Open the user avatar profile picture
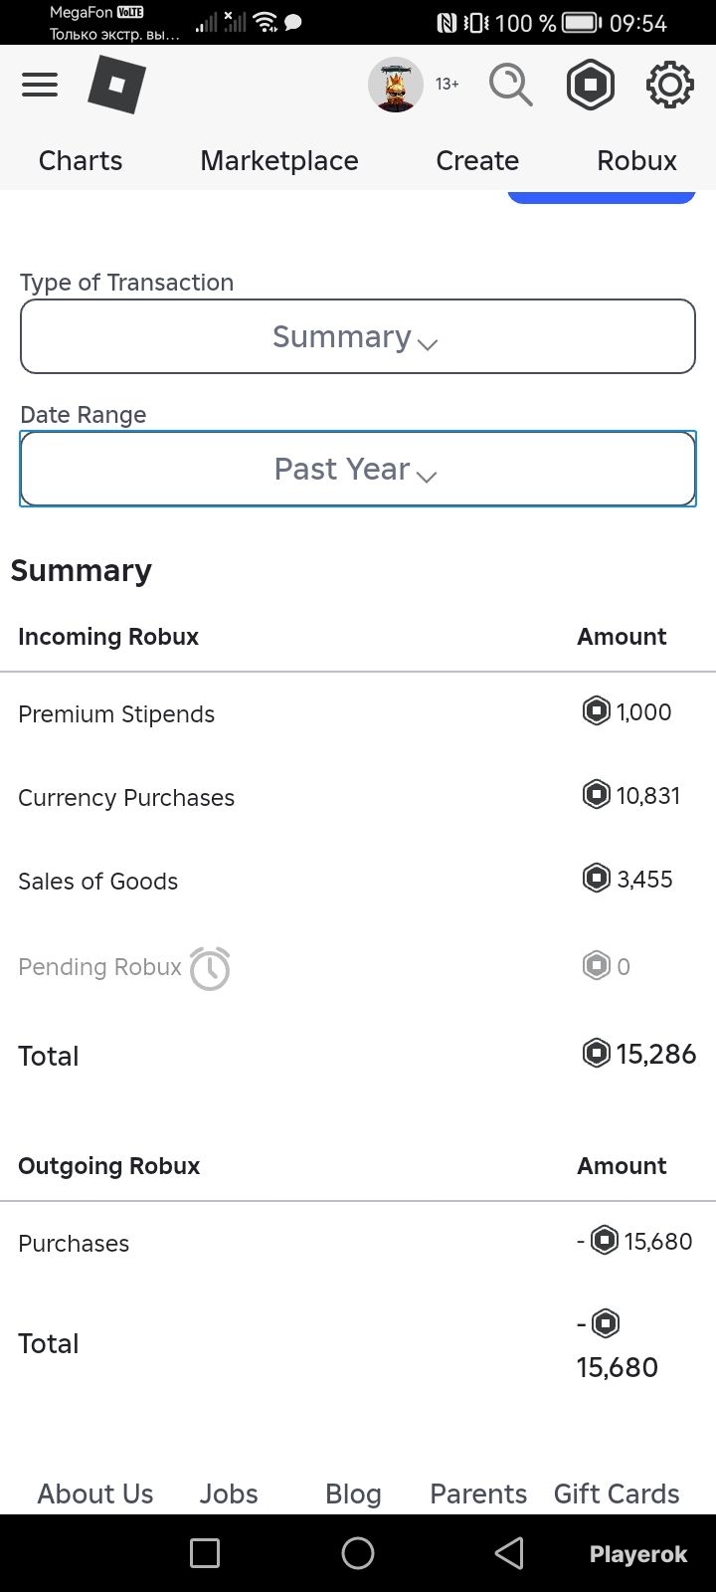This screenshot has width=716, height=1592. point(396,85)
